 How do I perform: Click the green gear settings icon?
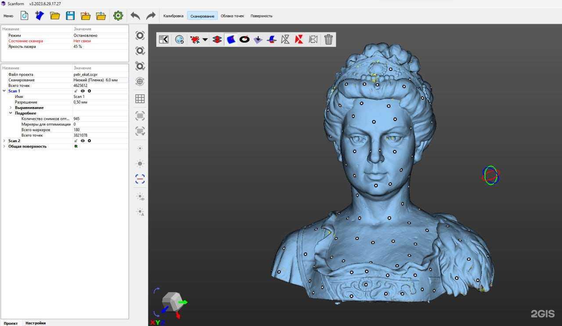click(118, 16)
